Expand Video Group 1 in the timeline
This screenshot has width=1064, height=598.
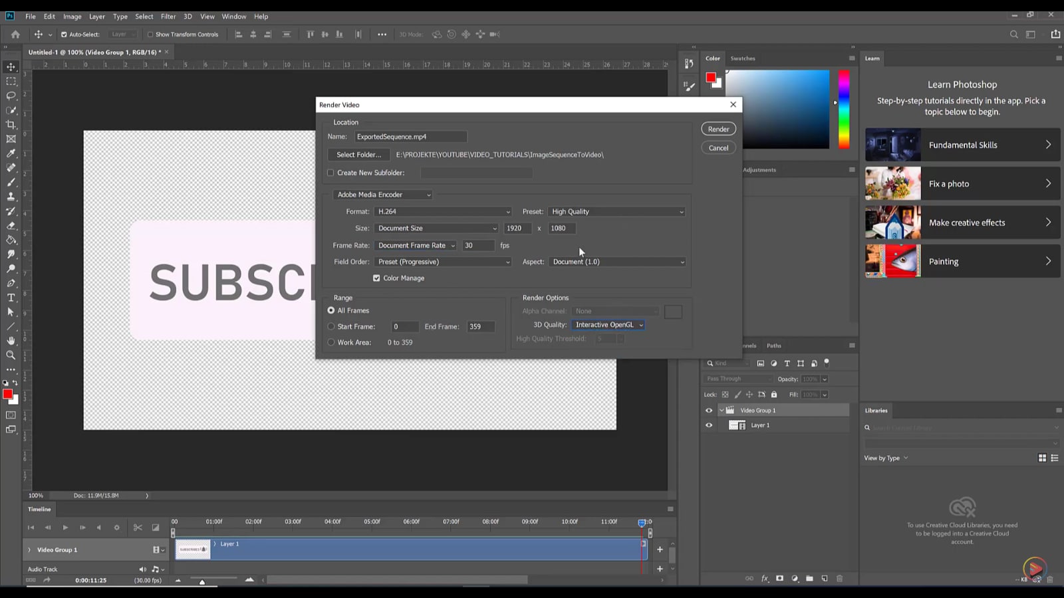click(29, 550)
